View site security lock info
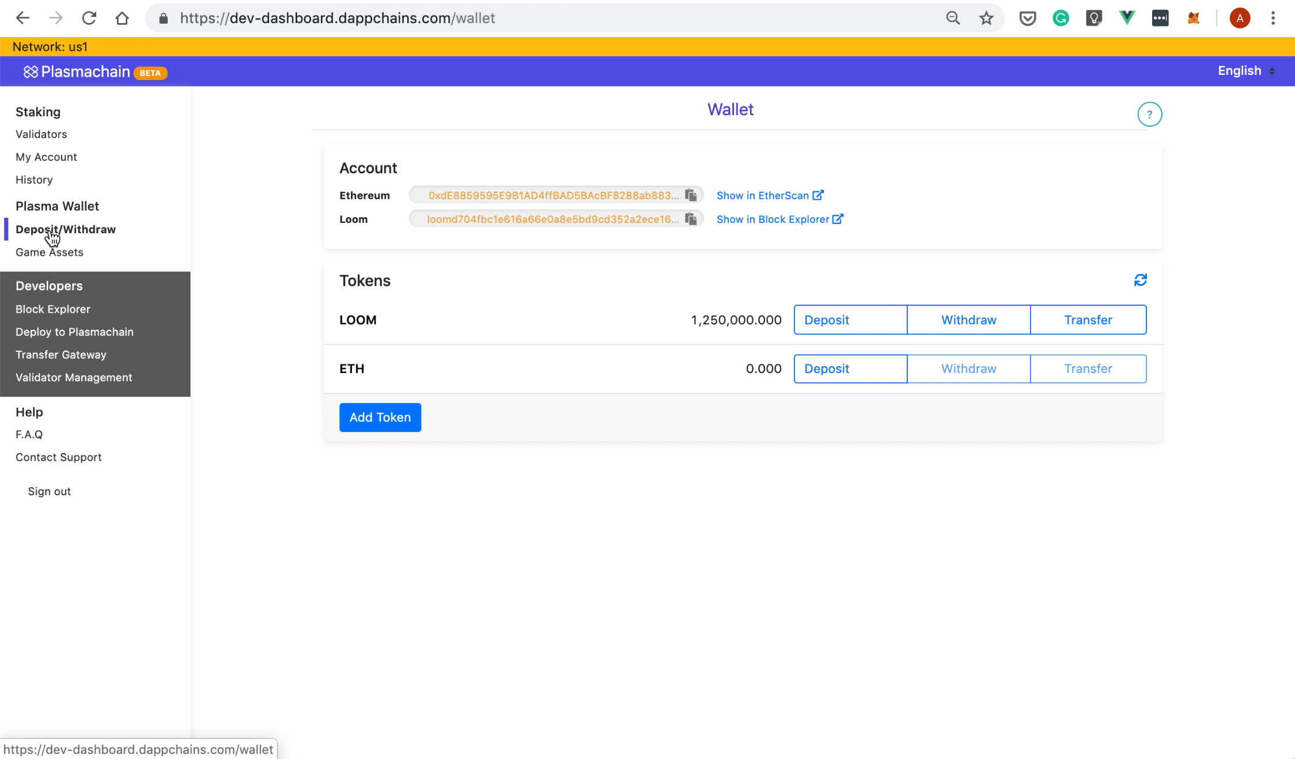This screenshot has width=1295, height=759. pos(164,18)
